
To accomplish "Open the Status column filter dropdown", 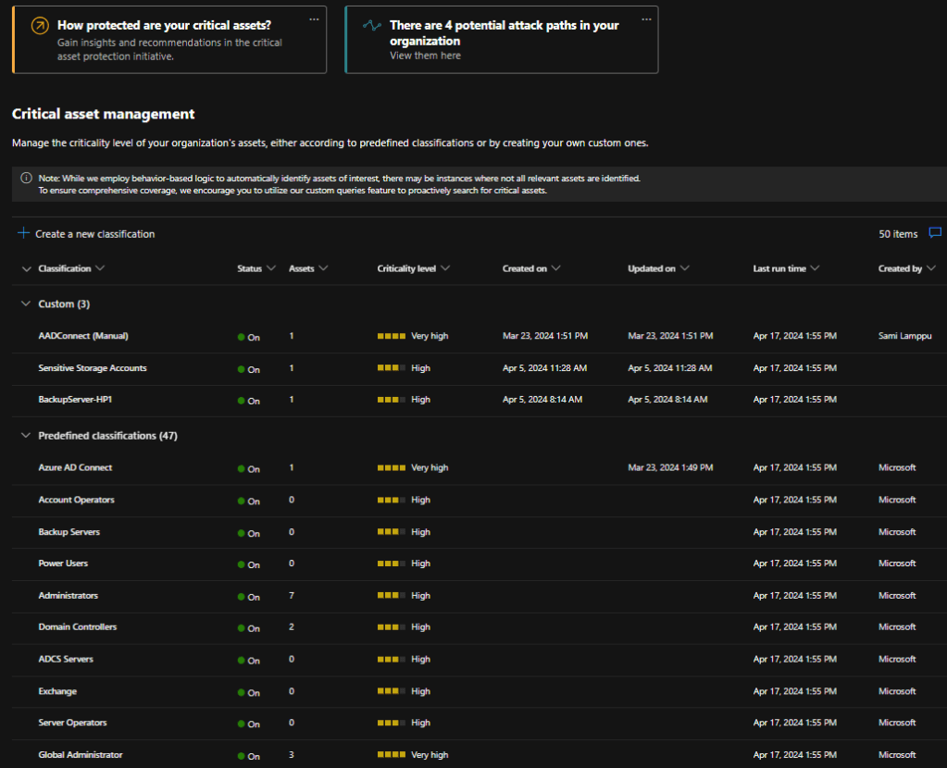I will click(271, 268).
